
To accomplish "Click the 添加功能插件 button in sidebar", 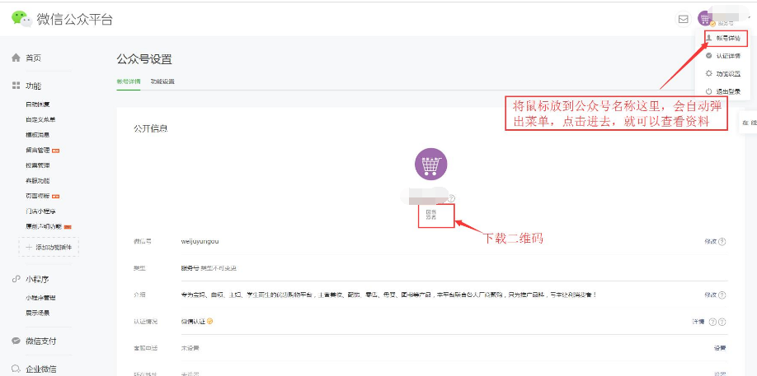I will tap(49, 247).
